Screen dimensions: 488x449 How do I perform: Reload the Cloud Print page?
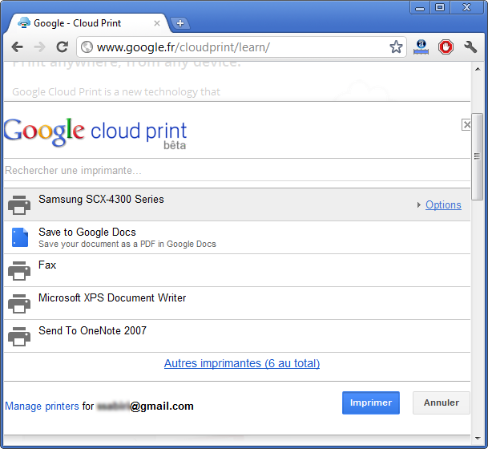[63, 47]
